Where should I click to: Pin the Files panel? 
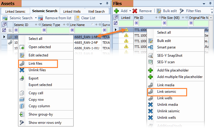click(210, 4)
